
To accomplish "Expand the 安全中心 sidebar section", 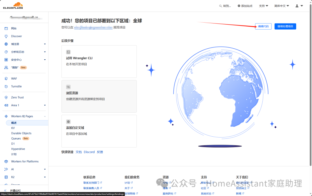I will [x=45, y=60].
